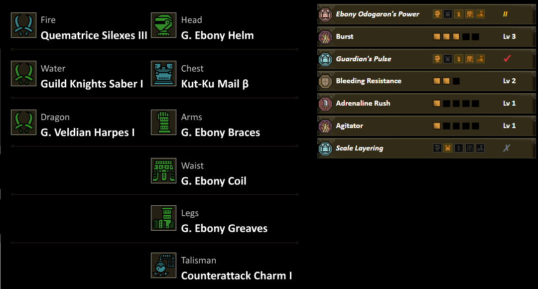538x289 pixels.
Task: Click the Adrenaline Rush skill icon
Action: tap(325, 104)
